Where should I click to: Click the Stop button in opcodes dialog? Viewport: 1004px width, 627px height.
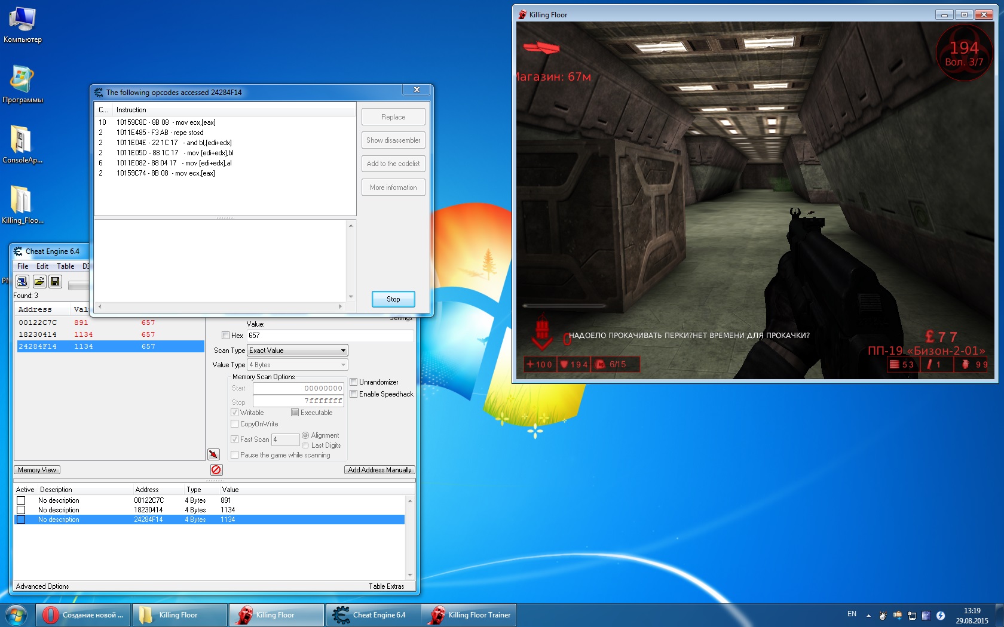tap(393, 299)
